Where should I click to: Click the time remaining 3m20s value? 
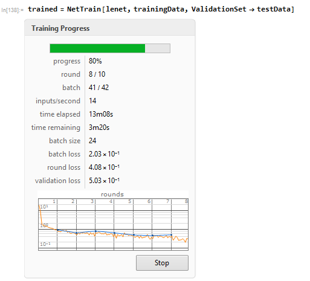[x=99, y=128]
